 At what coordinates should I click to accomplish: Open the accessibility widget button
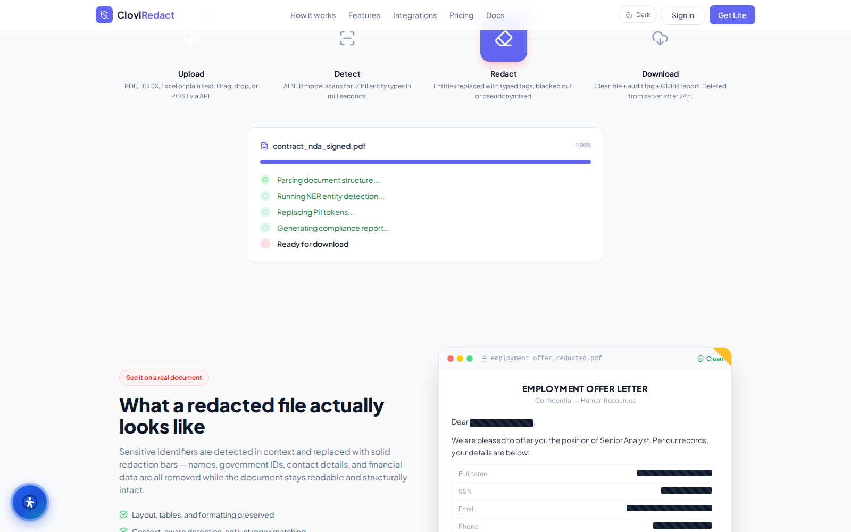click(30, 502)
